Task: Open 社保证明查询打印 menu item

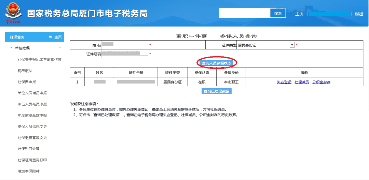Action: (32, 160)
